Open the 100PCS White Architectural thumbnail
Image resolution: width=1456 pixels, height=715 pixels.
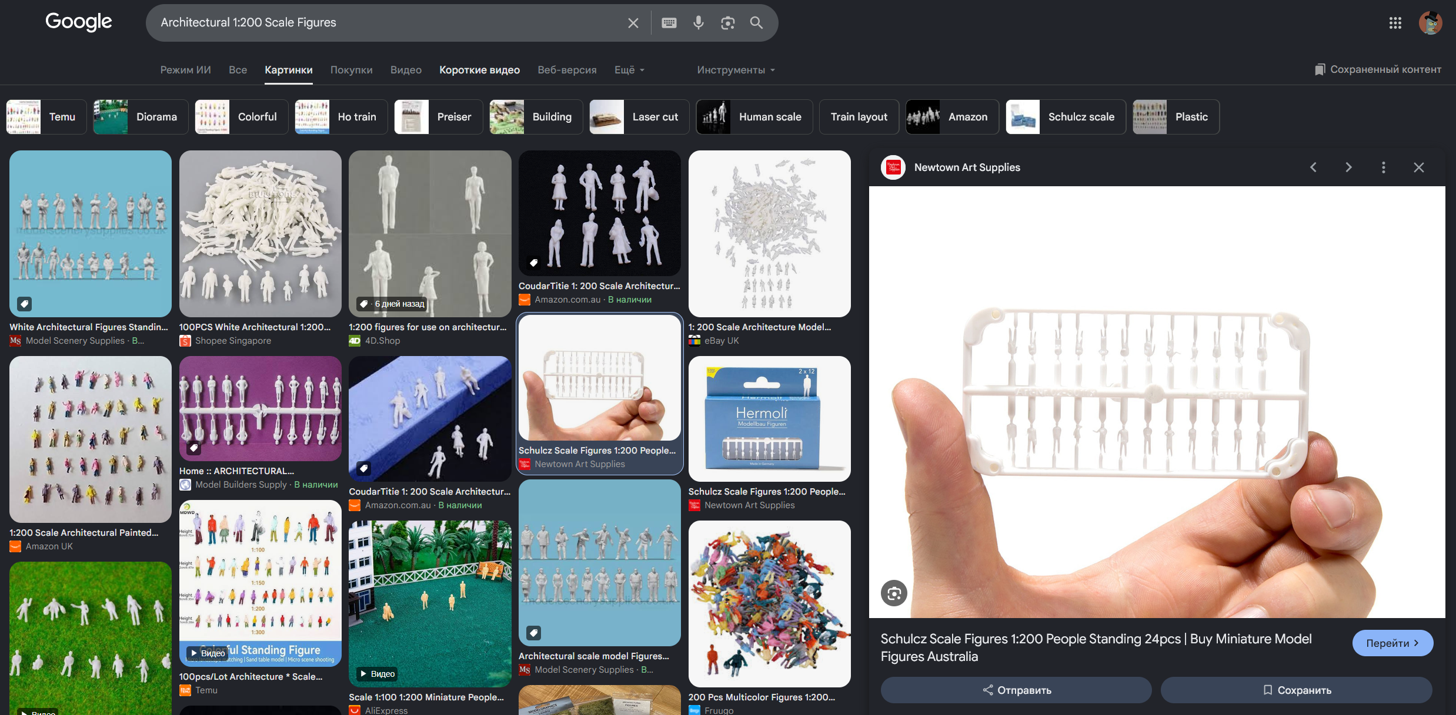(x=261, y=234)
